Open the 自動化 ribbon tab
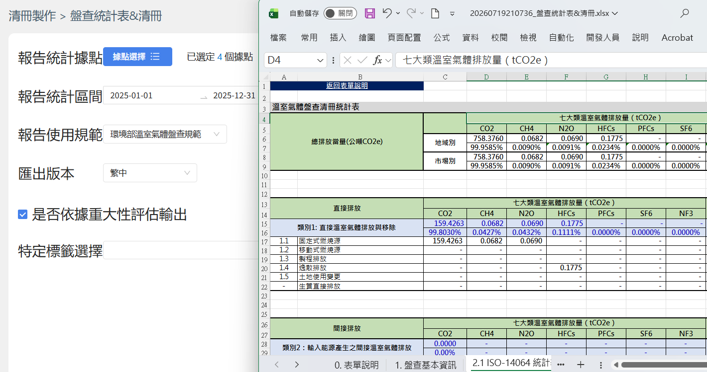 pos(561,37)
